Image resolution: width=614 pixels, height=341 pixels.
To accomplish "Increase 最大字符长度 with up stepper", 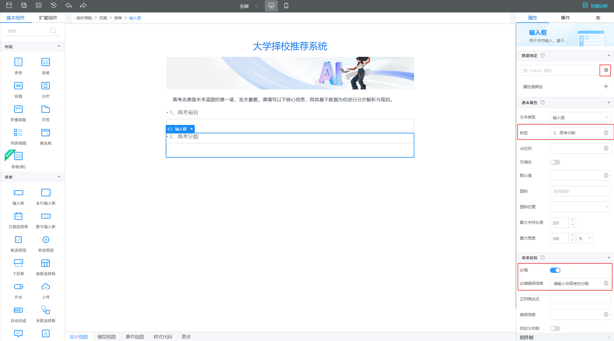I will point(572,220).
